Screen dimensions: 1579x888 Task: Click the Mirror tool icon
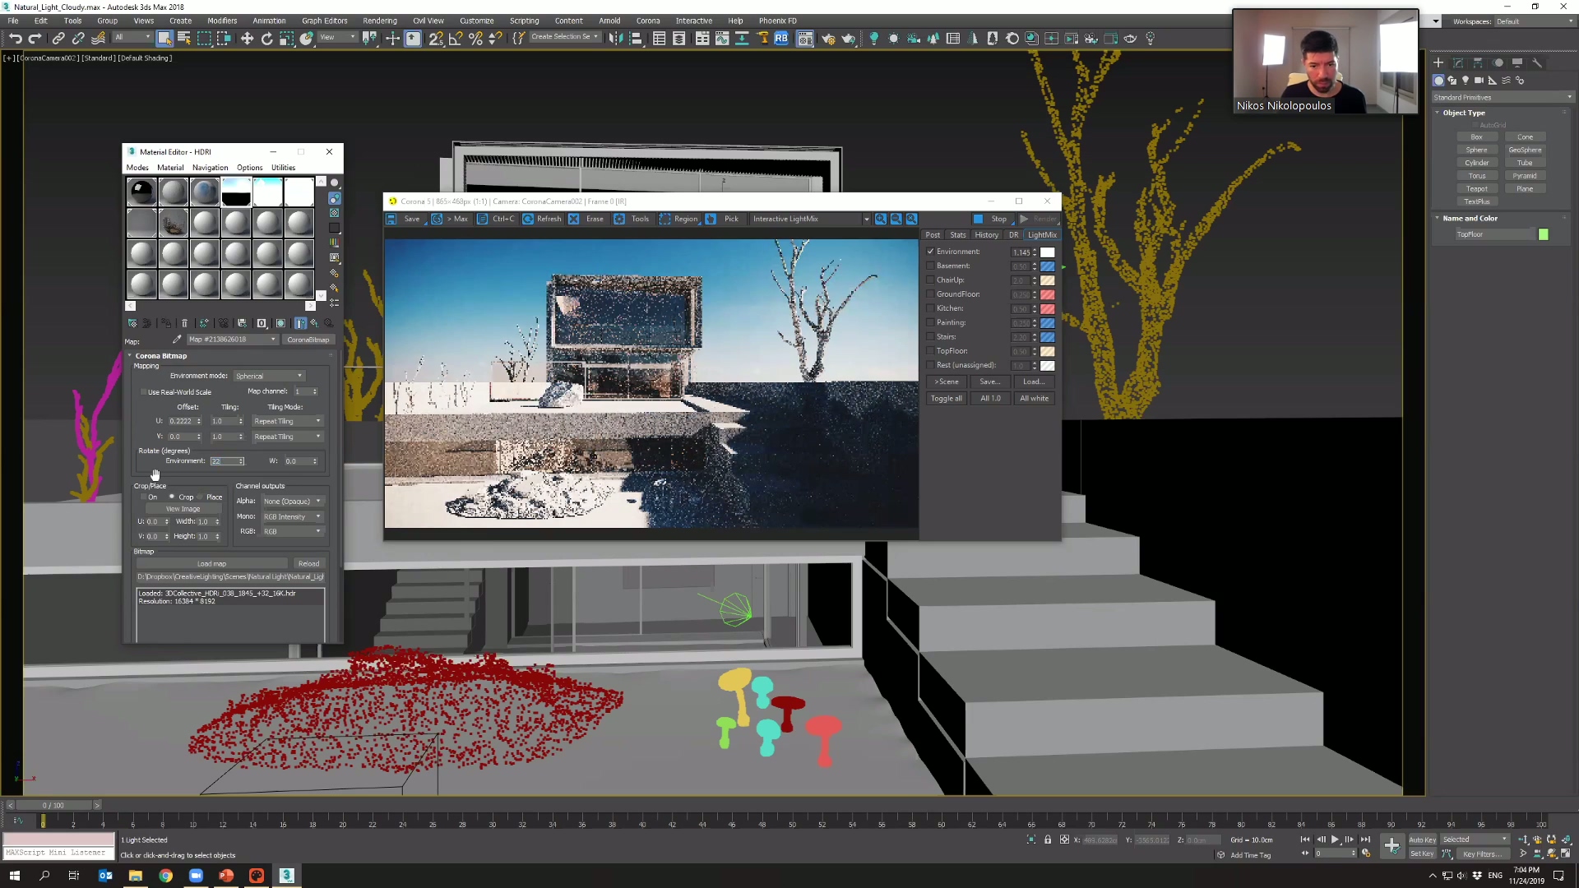616,39
